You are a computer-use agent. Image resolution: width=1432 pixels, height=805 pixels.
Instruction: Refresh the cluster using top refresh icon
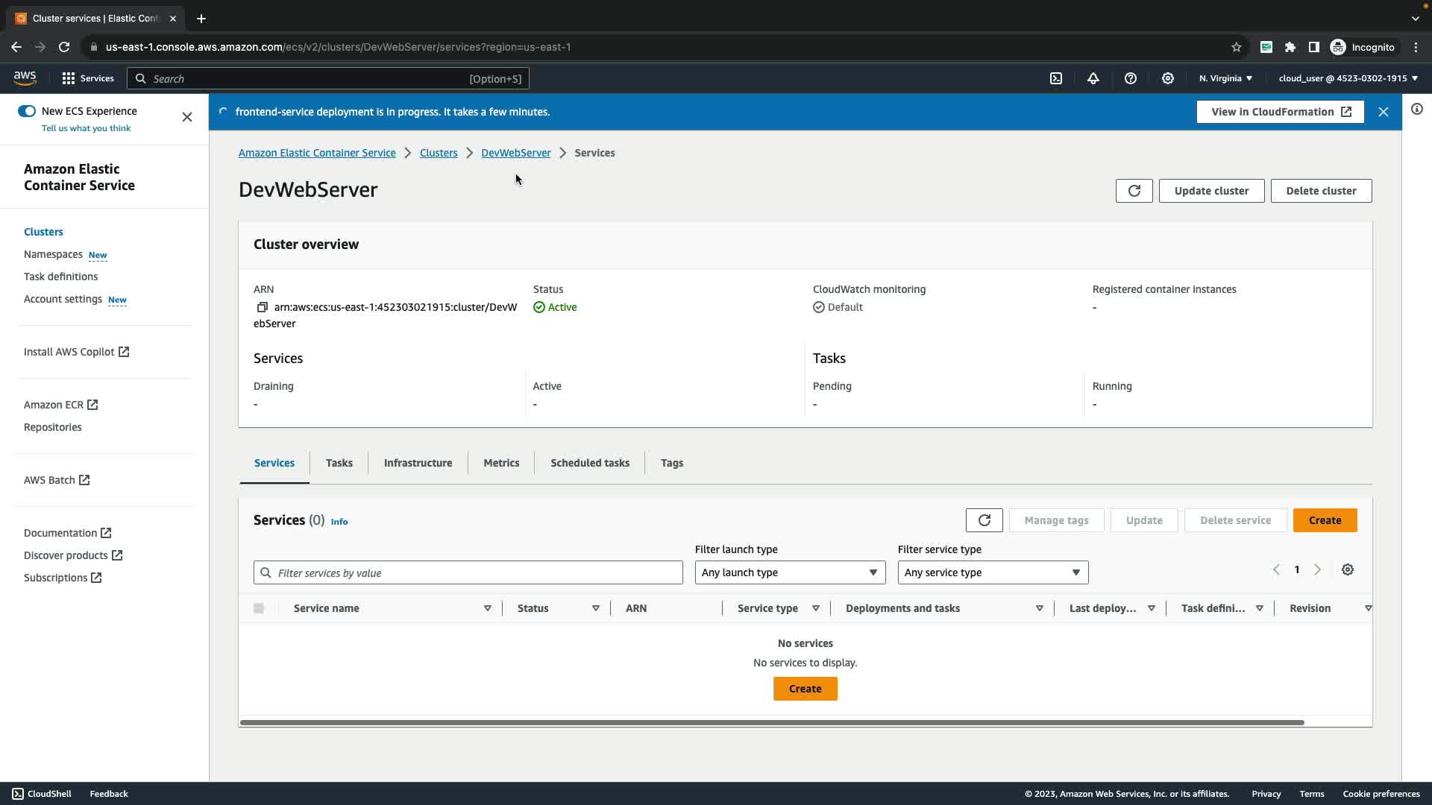pyautogui.click(x=1134, y=191)
